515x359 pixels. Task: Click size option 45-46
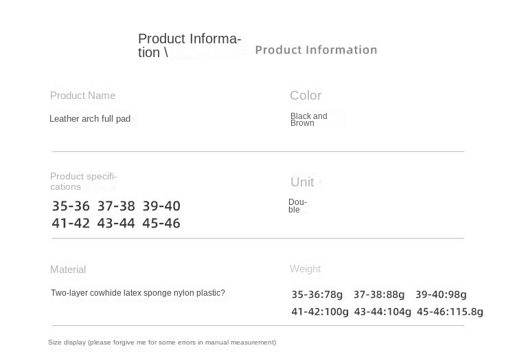coord(161,224)
